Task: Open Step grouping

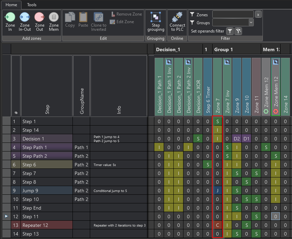Action: point(156,22)
